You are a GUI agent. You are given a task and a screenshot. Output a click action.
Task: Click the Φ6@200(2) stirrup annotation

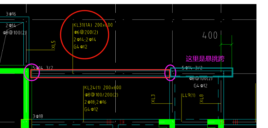(x=86, y=32)
